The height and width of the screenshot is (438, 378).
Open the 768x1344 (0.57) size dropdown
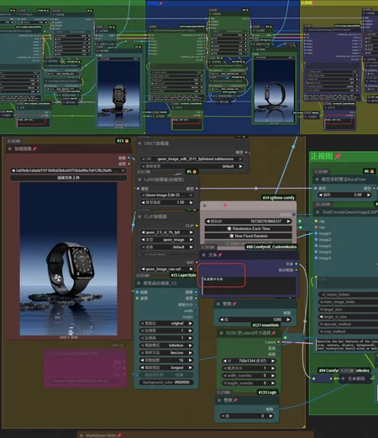249,361
